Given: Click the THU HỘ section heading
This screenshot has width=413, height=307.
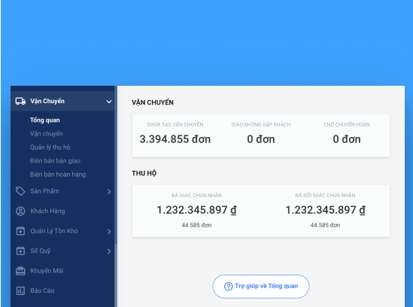Looking at the screenshot, I should [144, 173].
